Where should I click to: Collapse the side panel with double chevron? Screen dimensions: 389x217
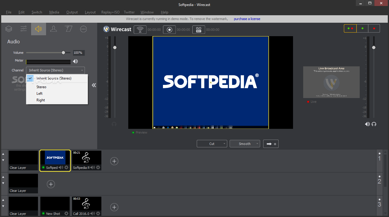pyautogui.click(x=94, y=85)
